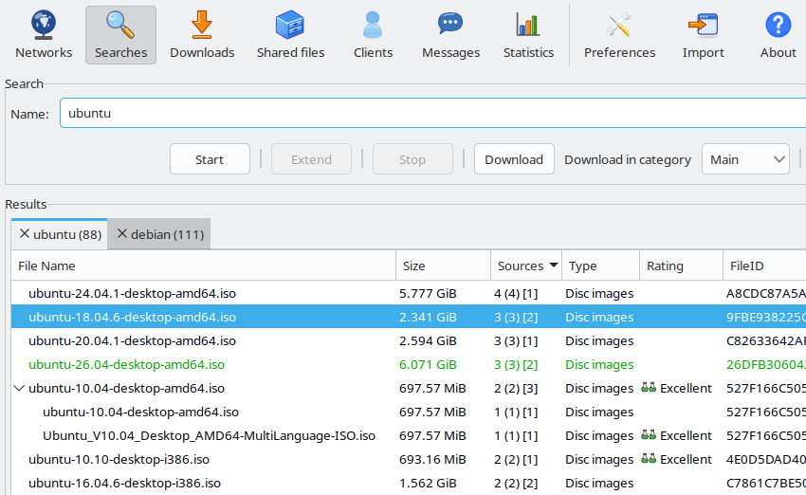The width and height of the screenshot is (806, 495).
Task: Launch the Import tool
Action: (704, 35)
